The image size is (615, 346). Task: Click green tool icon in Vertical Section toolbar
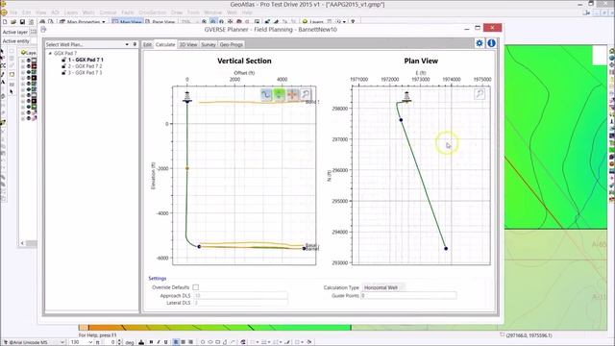(279, 94)
